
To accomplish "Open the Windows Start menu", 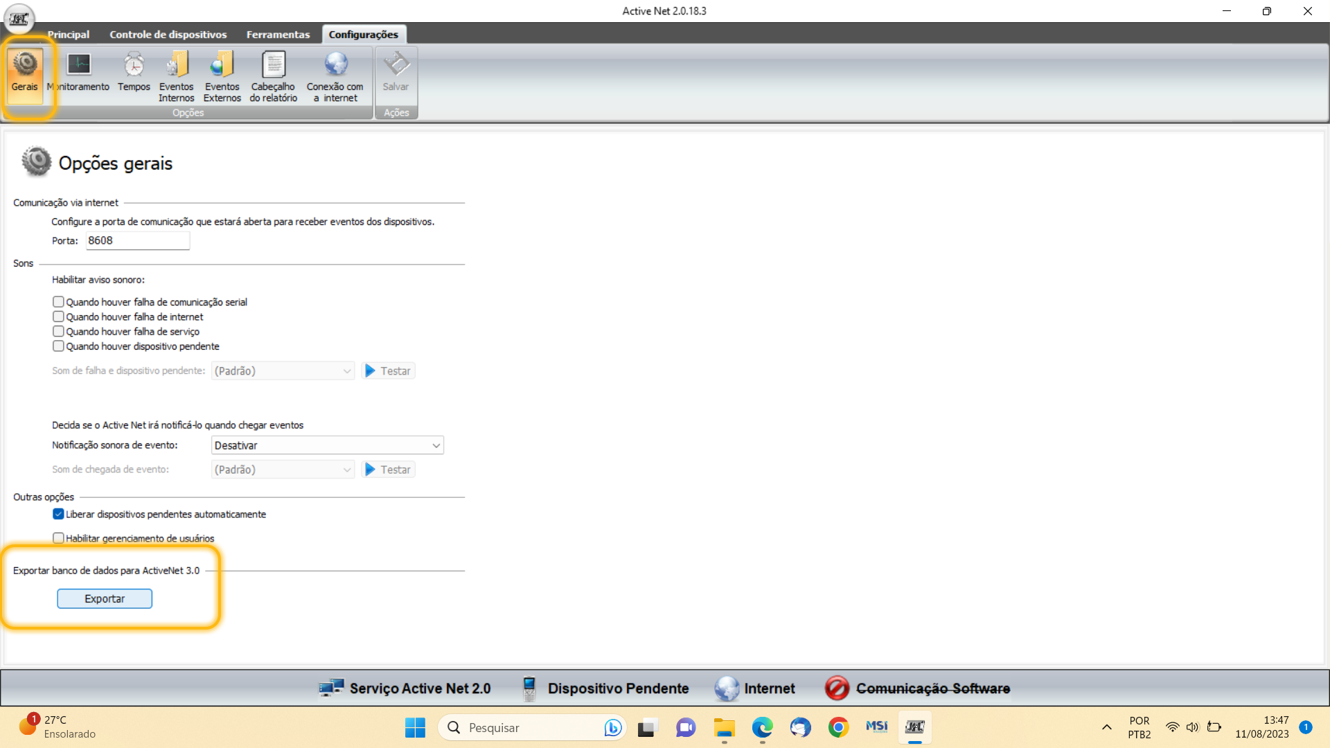I will [x=415, y=728].
